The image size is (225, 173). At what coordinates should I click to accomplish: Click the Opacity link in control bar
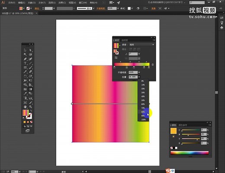101,9
